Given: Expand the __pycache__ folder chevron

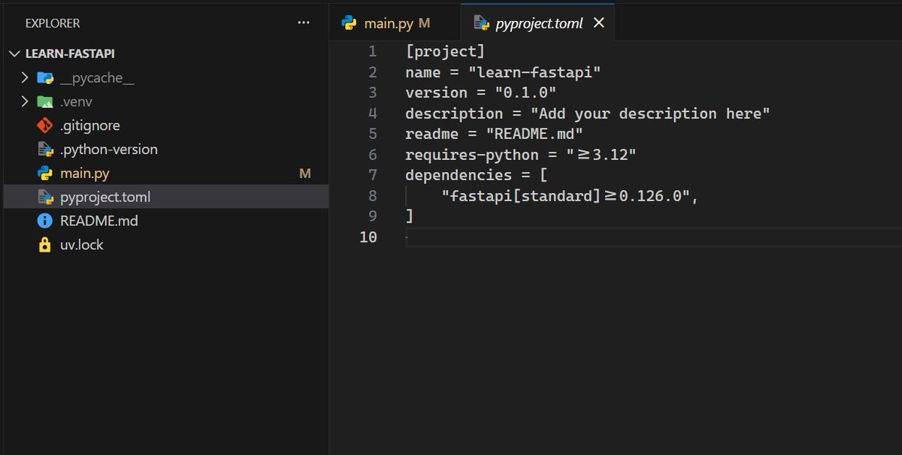Looking at the screenshot, I should (24, 77).
